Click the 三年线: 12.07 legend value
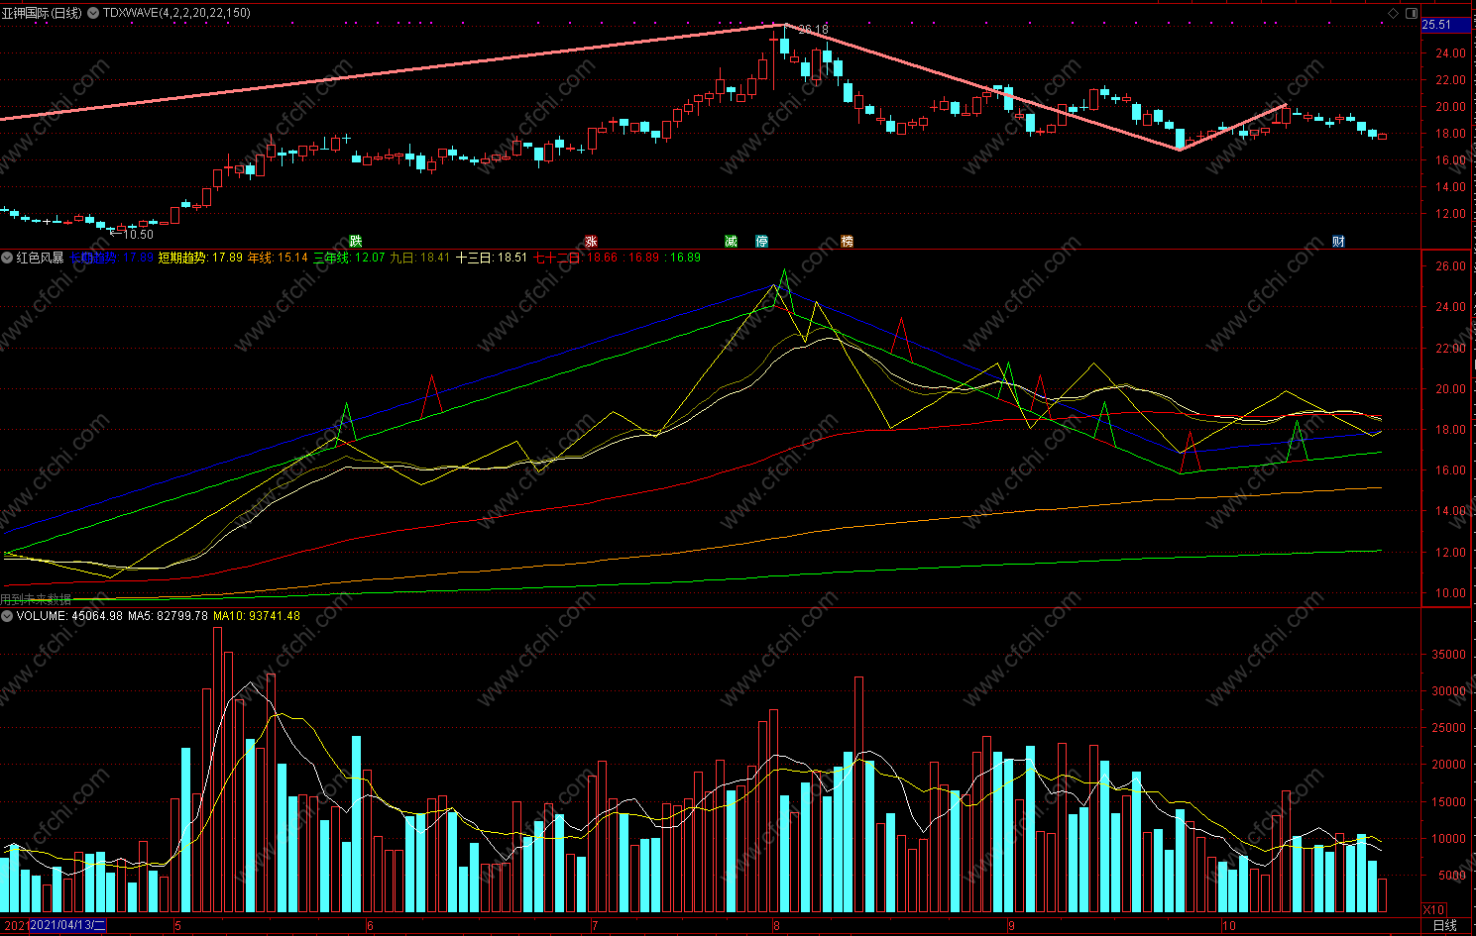Viewport: 1476px width, 936px height. click(x=349, y=258)
